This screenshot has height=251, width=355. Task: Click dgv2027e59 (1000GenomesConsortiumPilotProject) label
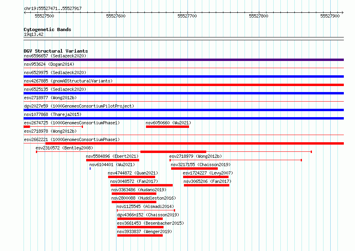[x=79, y=106]
